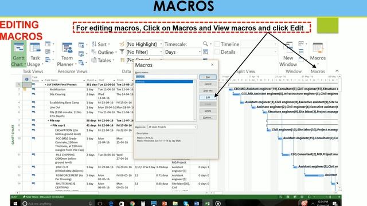Open the Team Planner view
This screenshot has height=206, width=367.
point(67,54)
